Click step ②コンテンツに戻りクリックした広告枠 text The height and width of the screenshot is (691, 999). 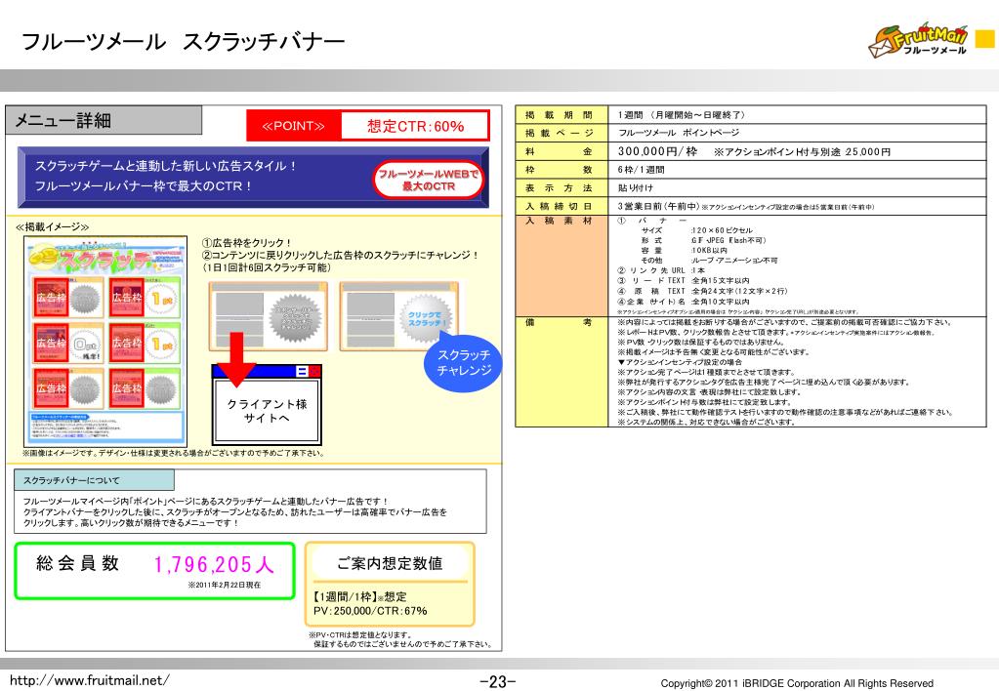click(x=340, y=255)
